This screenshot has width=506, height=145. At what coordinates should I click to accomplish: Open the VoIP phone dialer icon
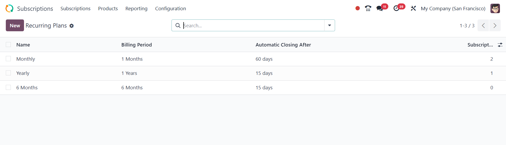tap(368, 8)
